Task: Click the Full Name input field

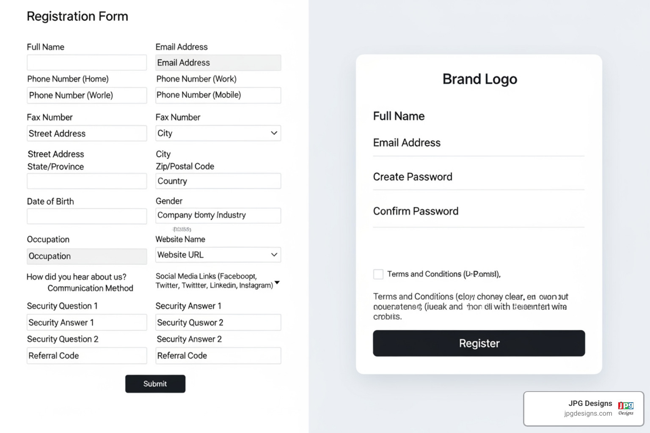Action: pyautogui.click(x=86, y=62)
